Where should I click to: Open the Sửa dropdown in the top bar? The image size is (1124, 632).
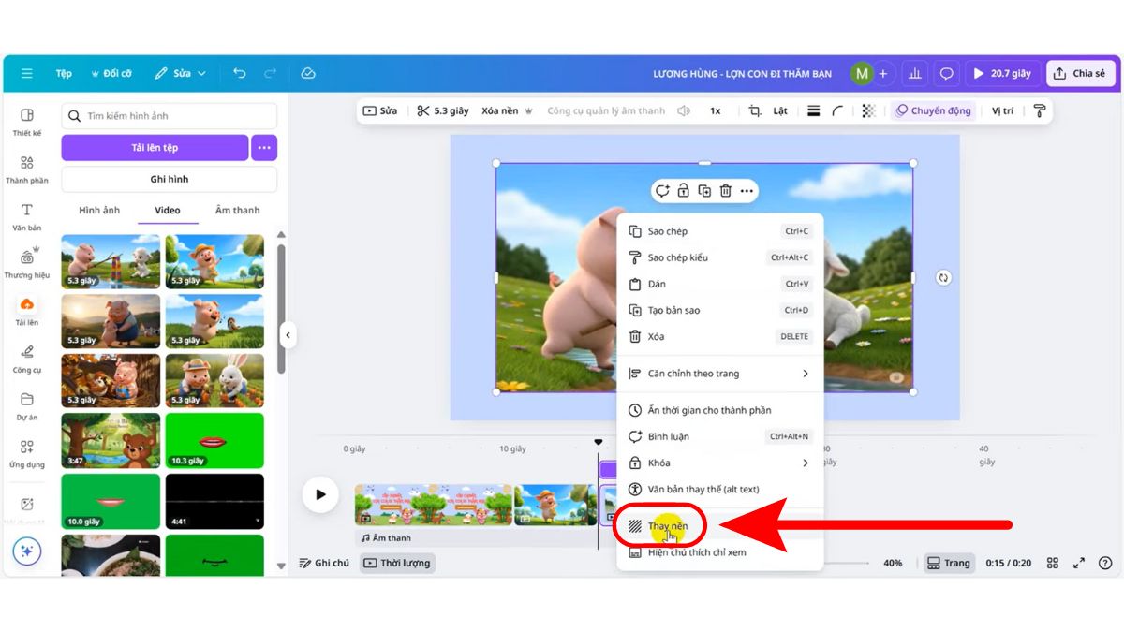pos(181,72)
